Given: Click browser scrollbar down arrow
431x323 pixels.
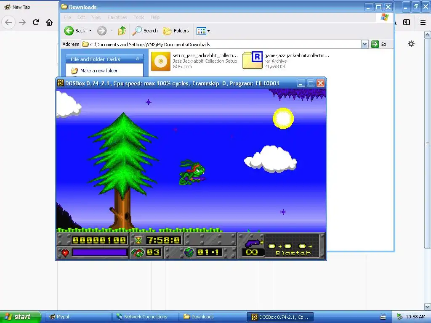Looking at the screenshot, I should click(428, 307).
